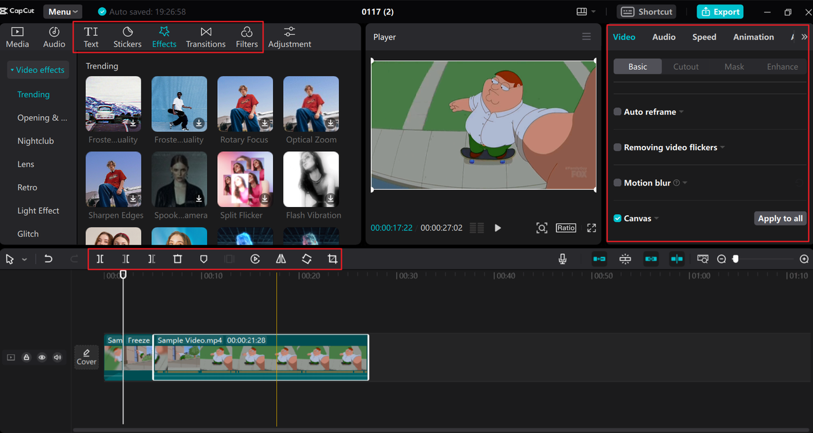Uncheck the Canvas checkbox
813x433 pixels.
coord(617,218)
